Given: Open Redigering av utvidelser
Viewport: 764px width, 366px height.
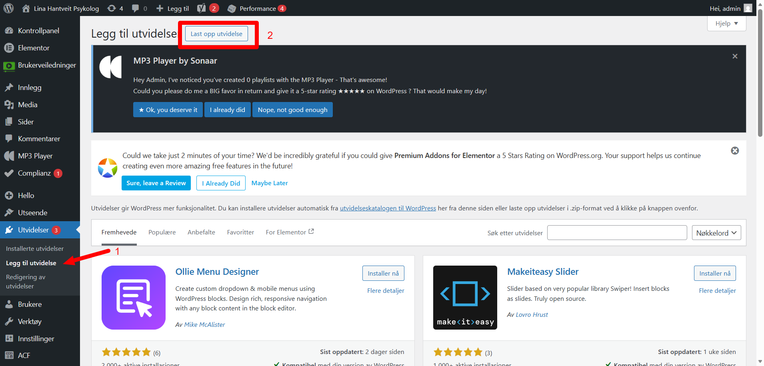Looking at the screenshot, I should [x=26, y=282].
